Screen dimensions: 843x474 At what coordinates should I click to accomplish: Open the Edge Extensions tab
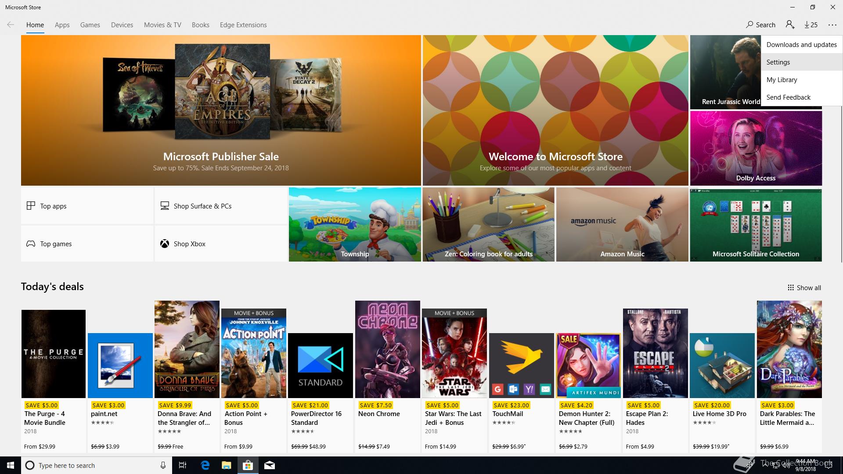tap(243, 25)
